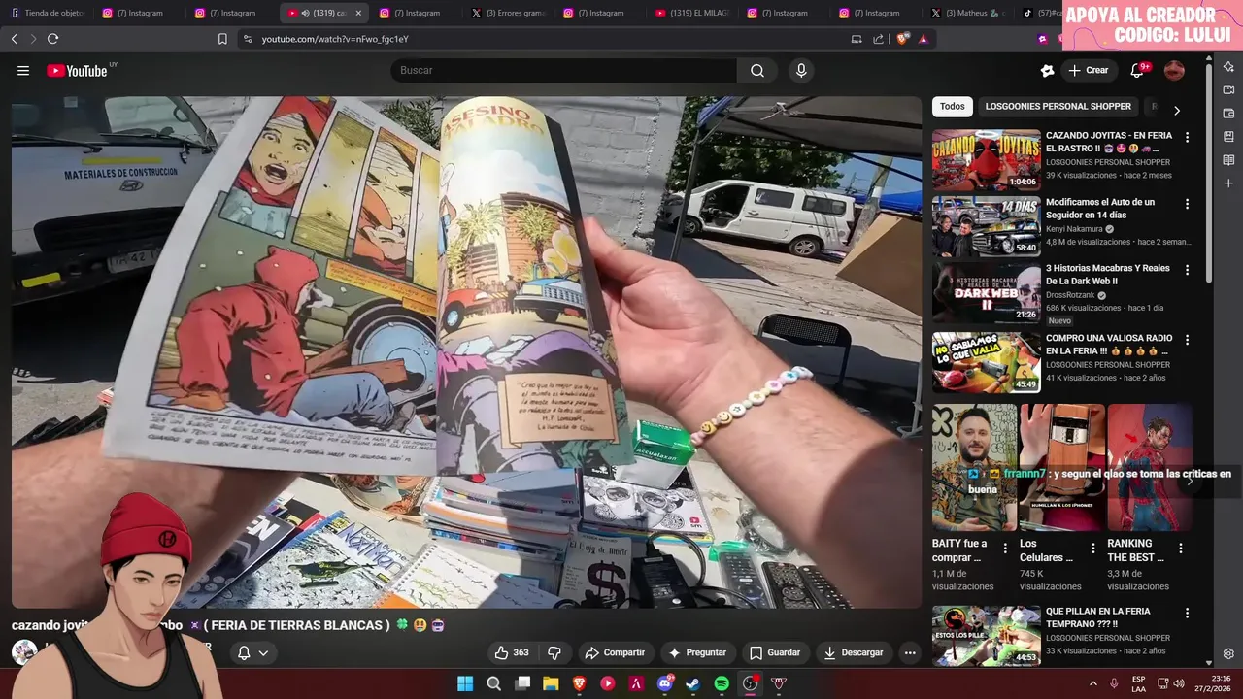The height and width of the screenshot is (699, 1243).
Task: Click the Crear button
Action: (1088, 70)
